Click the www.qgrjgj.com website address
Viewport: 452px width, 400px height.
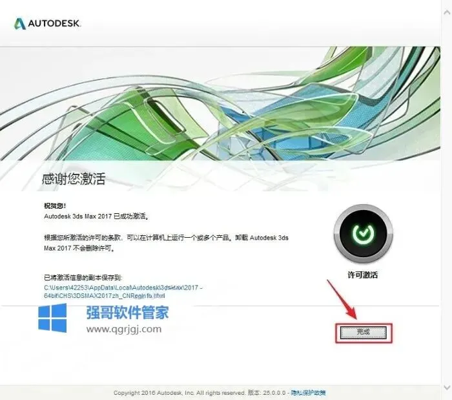(x=124, y=329)
